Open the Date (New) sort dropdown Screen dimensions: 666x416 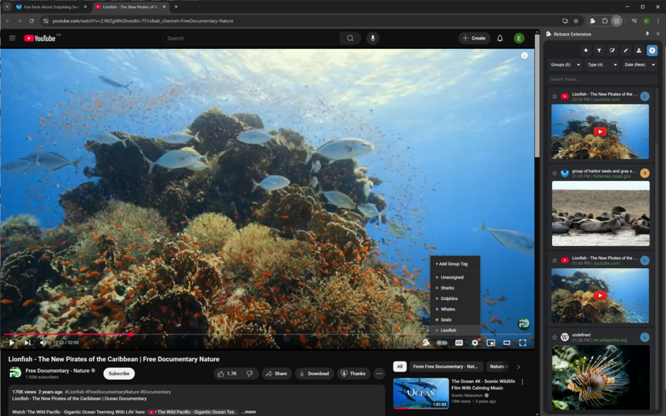(639, 64)
